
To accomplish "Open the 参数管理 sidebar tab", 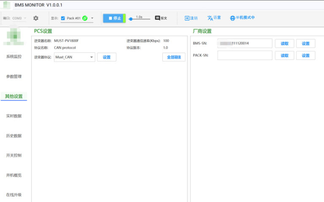I will pos(14,77).
